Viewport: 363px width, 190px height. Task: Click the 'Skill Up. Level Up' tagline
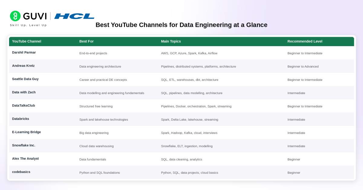click(x=28, y=25)
